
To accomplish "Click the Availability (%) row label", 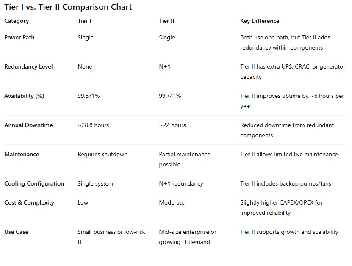I will (x=24, y=96).
